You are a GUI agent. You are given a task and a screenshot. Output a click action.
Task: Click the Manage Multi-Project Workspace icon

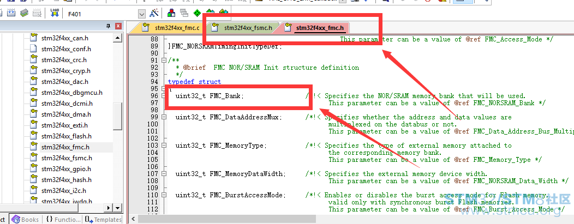184,14
